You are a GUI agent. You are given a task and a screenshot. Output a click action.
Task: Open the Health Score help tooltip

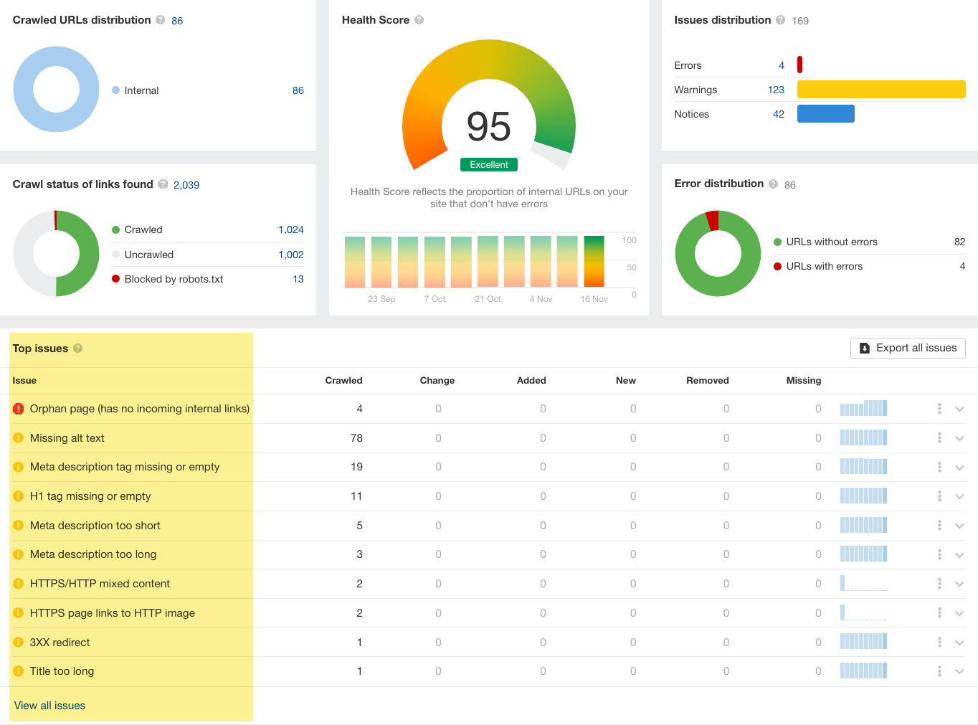coord(419,20)
